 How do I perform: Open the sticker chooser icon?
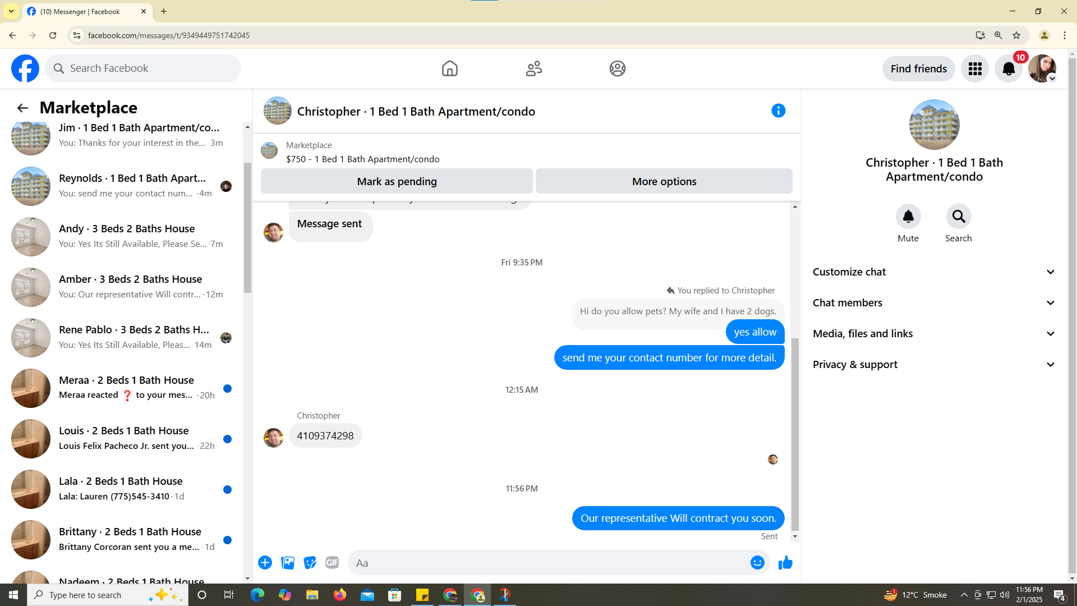pyautogui.click(x=310, y=562)
